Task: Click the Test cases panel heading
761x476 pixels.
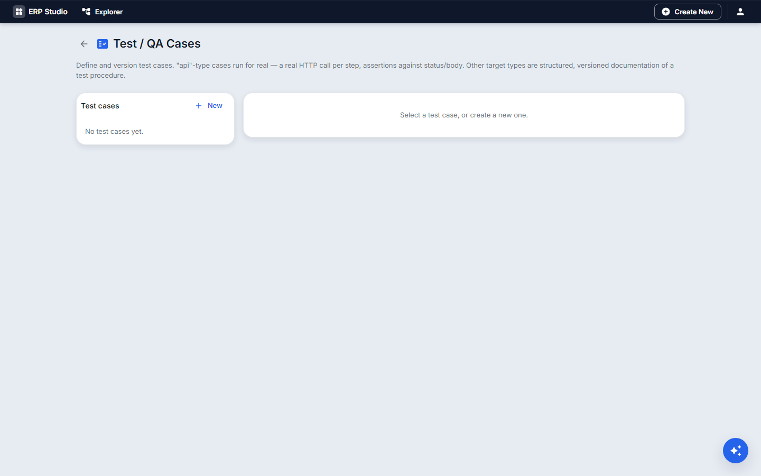Action: (x=100, y=106)
